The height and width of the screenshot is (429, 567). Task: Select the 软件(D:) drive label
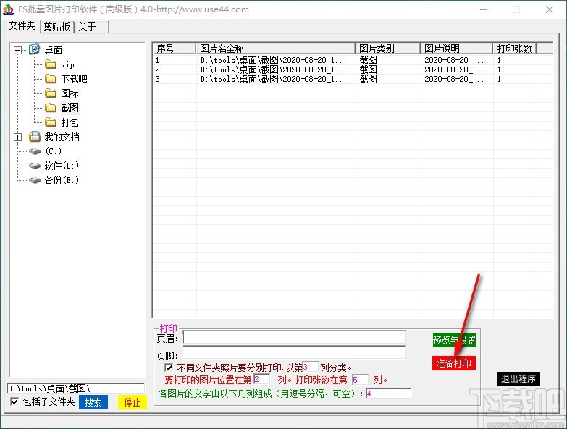(x=62, y=166)
